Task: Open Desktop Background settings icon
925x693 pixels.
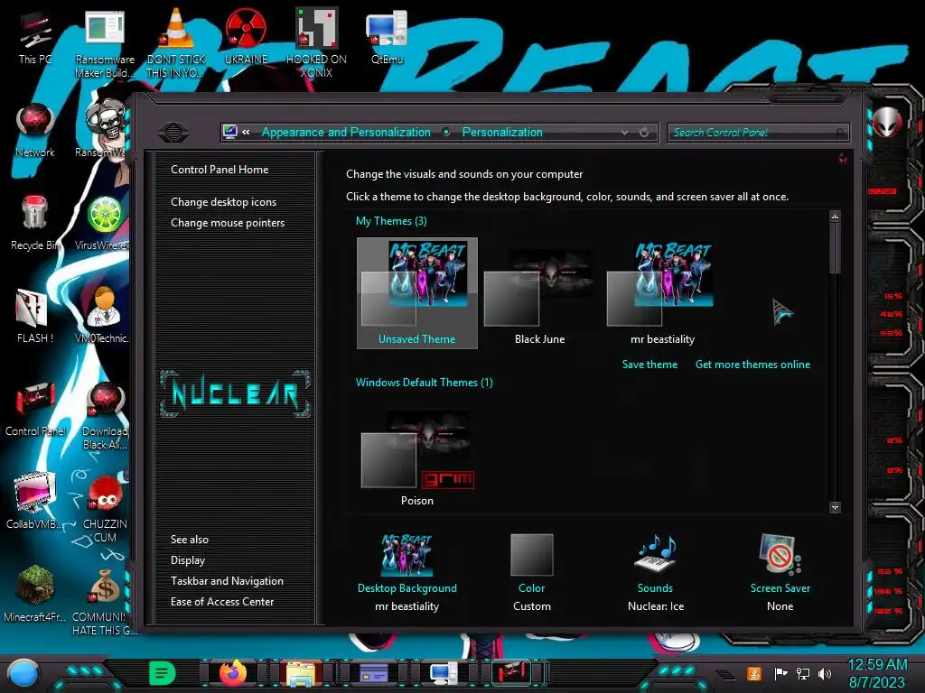Action: click(406, 555)
